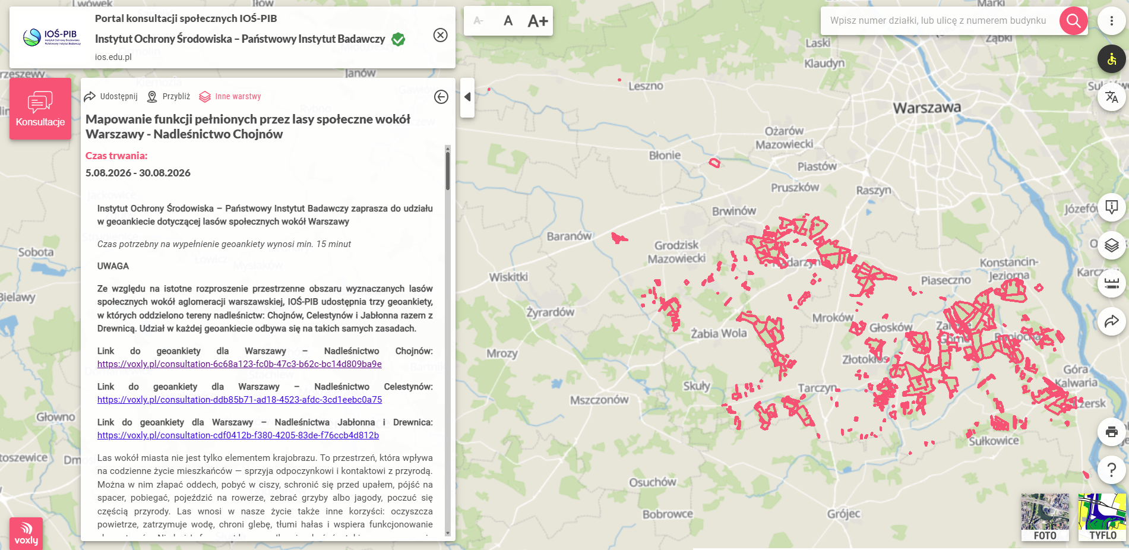The height and width of the screenshot is (550, 1129).
Task: Open the Nadleśnictwo Celestynów survey link
Action: point(239,400)
